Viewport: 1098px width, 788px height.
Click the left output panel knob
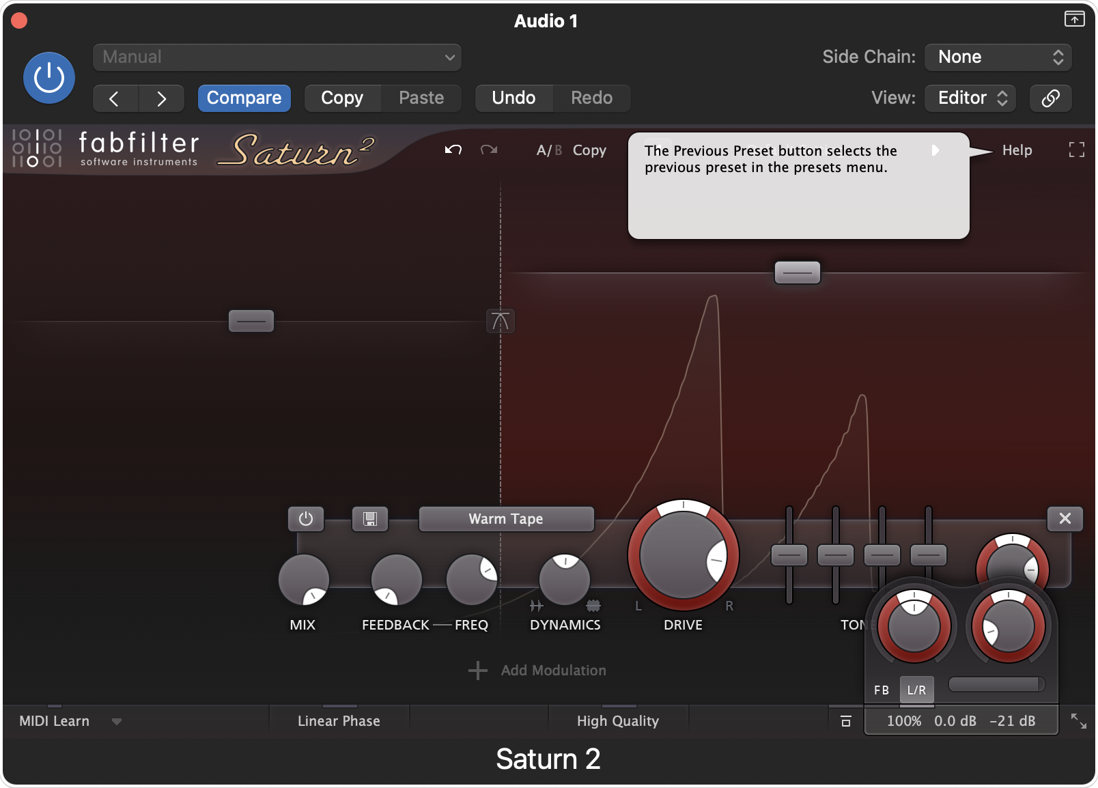click(914, 626)
